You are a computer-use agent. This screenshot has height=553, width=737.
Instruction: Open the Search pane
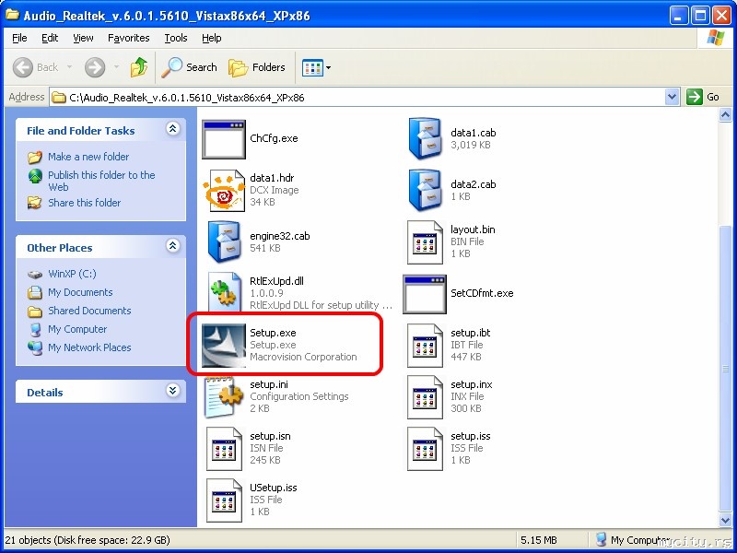(189, 67)
